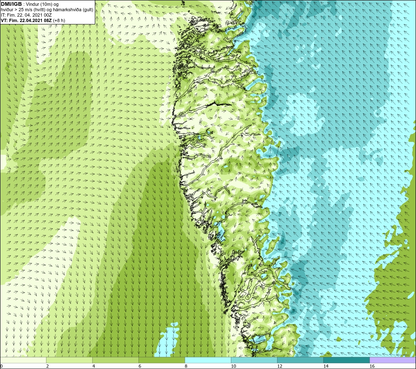The width and height of the screenshot is (416, 369).
Task: Click the legend scale label "12"
Action: coord(280,367)
